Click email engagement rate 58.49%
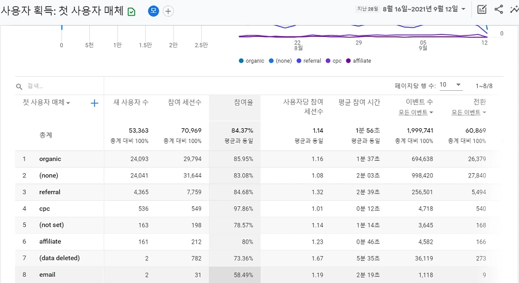The width and height of the screenshot is (519, 283). pos(244,275)
